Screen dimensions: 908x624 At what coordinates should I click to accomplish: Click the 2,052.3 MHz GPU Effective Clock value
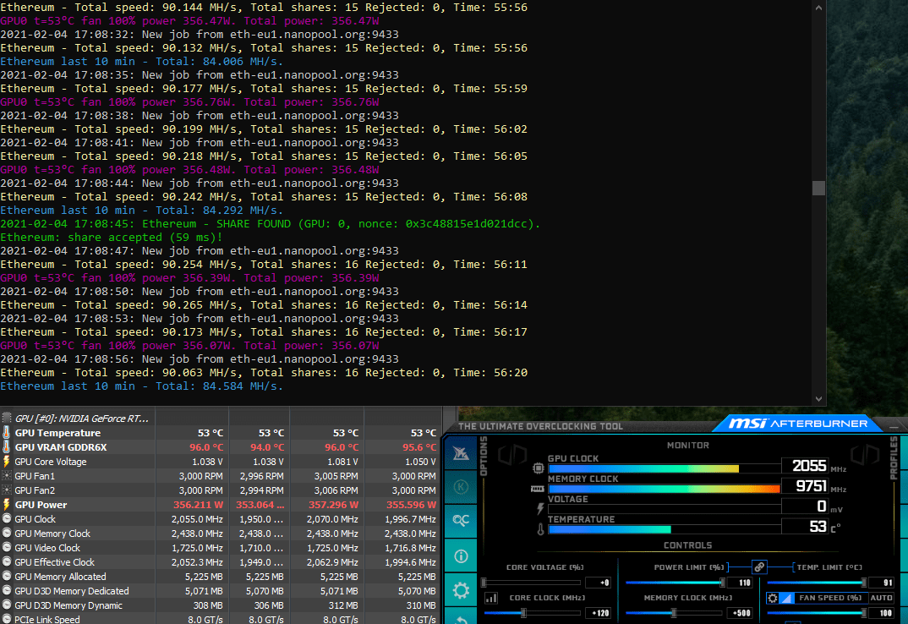click(197, 562)
